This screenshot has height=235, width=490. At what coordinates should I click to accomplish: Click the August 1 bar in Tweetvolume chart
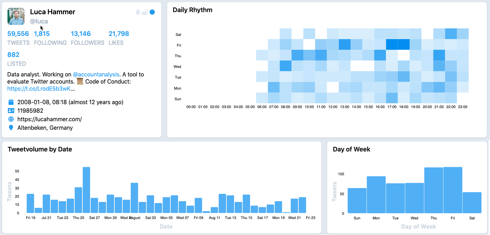pos(134,198)
